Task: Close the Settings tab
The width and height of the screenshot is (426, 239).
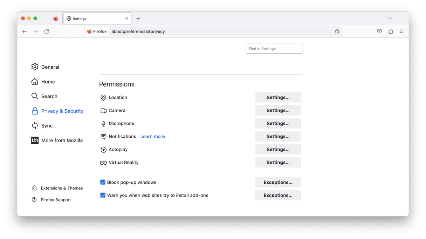Action: click(x=126, y=19)
